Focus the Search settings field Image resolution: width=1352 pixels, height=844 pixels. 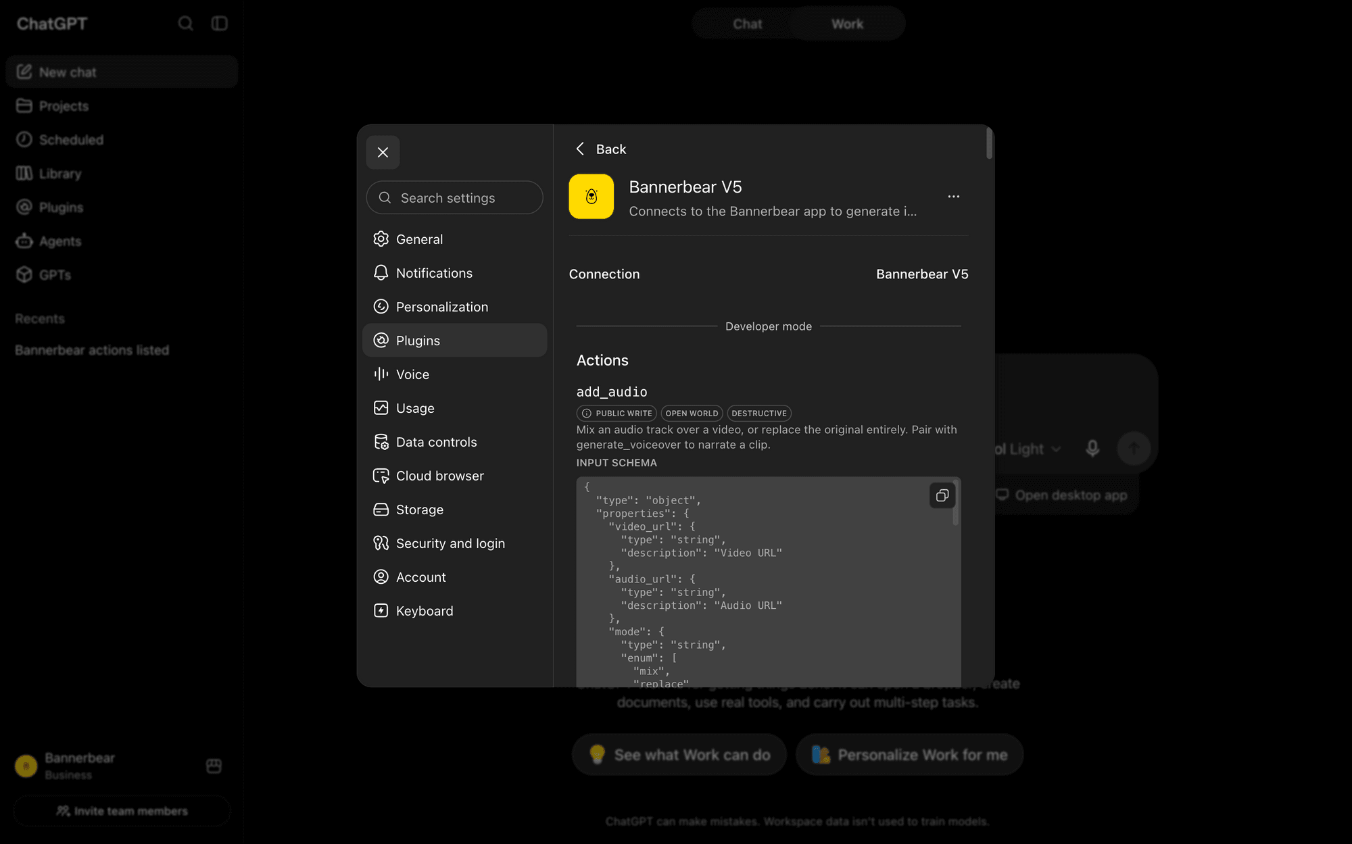tap(454, 197)
